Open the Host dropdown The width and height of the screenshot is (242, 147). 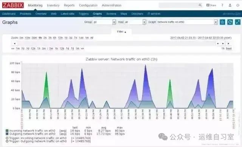tap(135, 22)
